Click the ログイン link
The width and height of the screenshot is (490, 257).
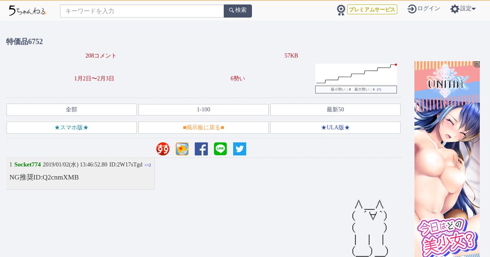429,9
